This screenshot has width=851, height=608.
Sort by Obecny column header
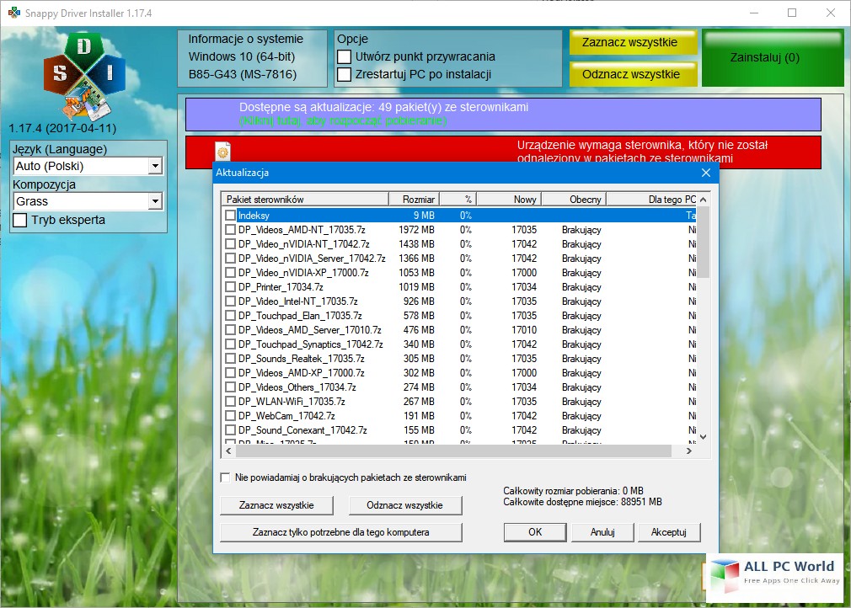point(574,199)
